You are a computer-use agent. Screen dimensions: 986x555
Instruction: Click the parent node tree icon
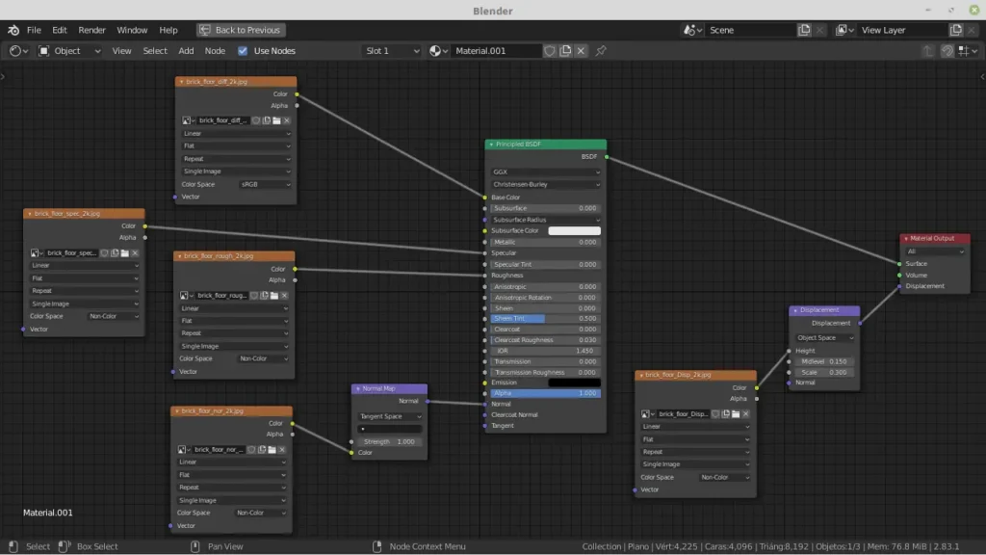pyautogui.click(x=927, y=51)
